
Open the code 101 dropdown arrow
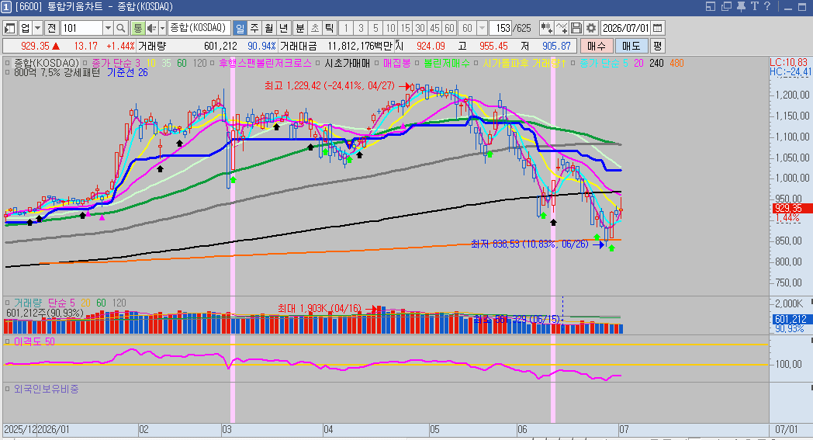pyautogui.click(x=108, y=28)
